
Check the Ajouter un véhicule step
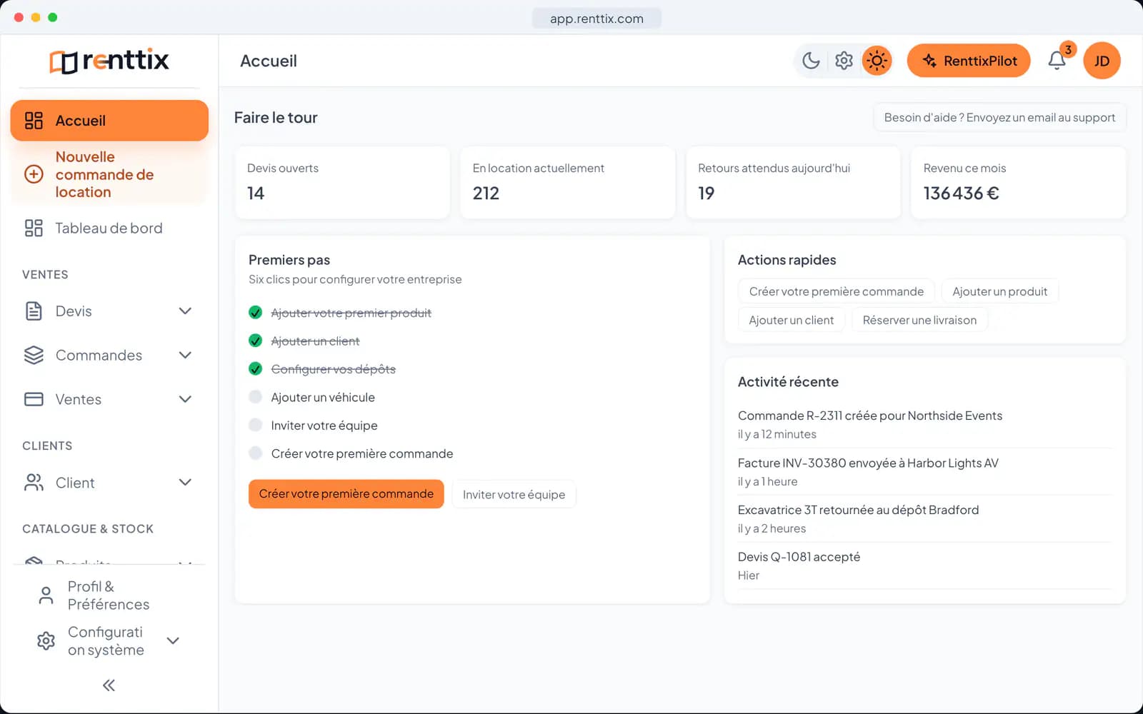(255, 397)
